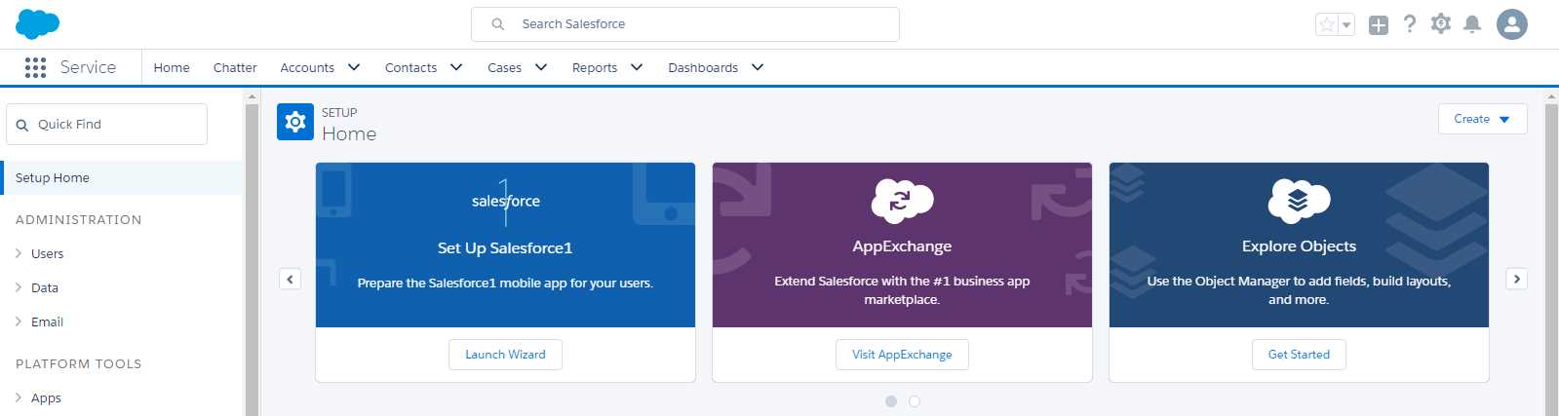Expand the Apps tree node
The height and width of the screenshot is (416, 1559).
[19, 397]
